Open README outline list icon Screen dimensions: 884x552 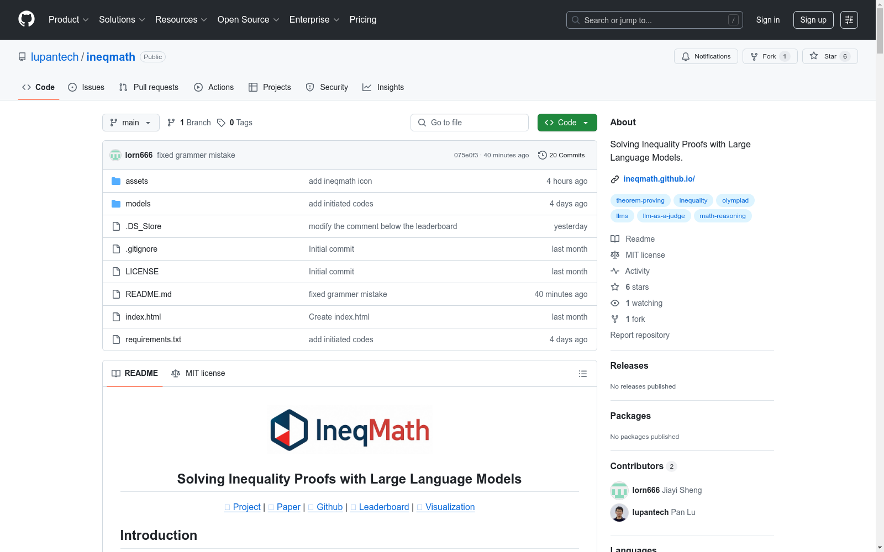pos(582,374)
